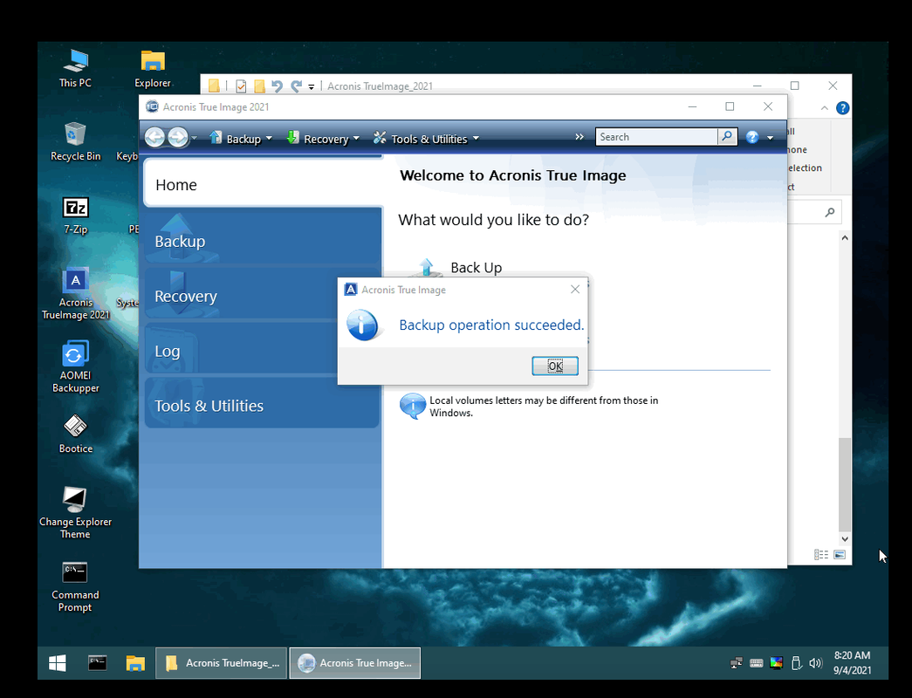
Task: Click OK in the backup succeeded dialog
Action: click(x=555, y=366)
